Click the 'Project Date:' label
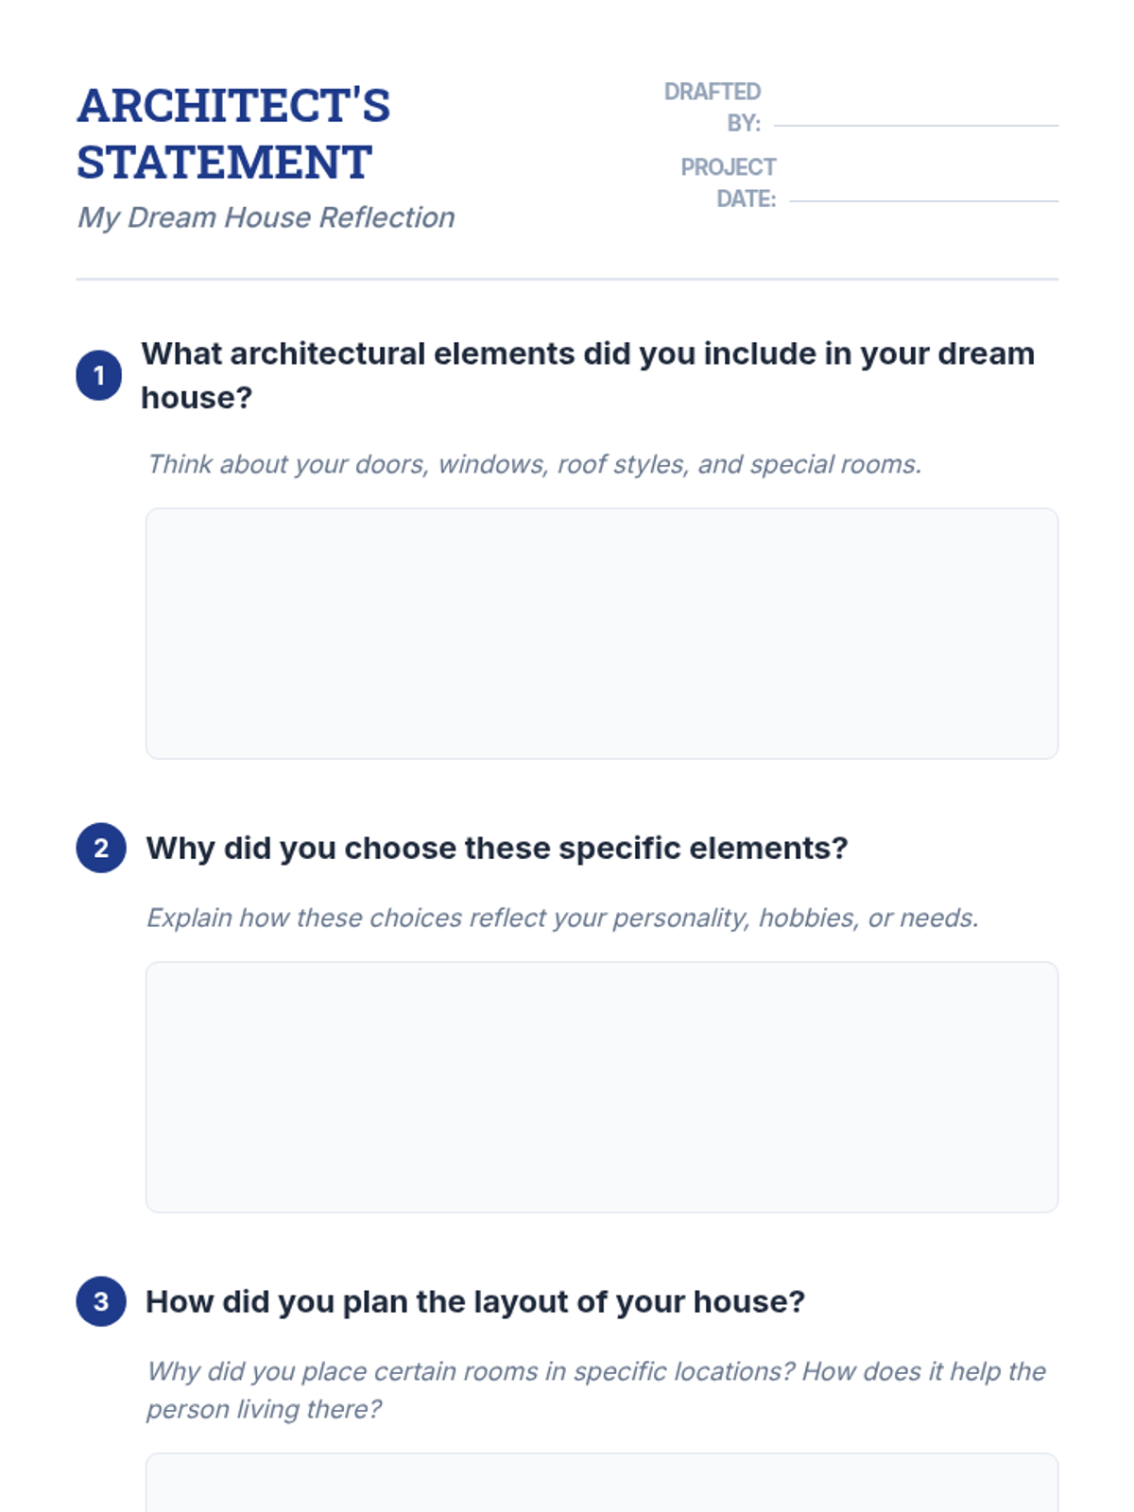The height and width of the screenshot is (1512, 1134). [728, 182]
